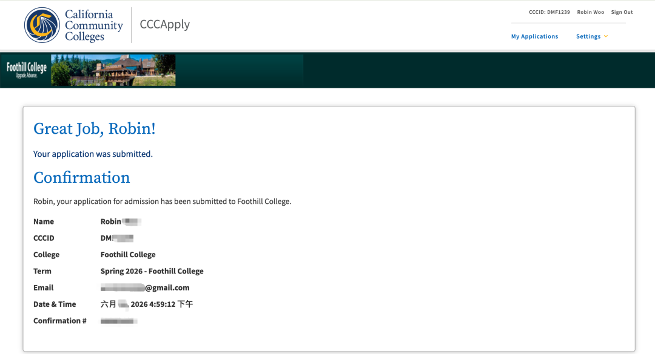
Task: Click the 'Name' row label
Action: 44,221
